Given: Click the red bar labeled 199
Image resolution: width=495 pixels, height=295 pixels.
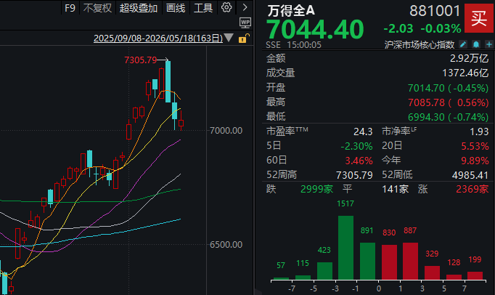Looking at the screenshot, I should (x=475, y=275).
